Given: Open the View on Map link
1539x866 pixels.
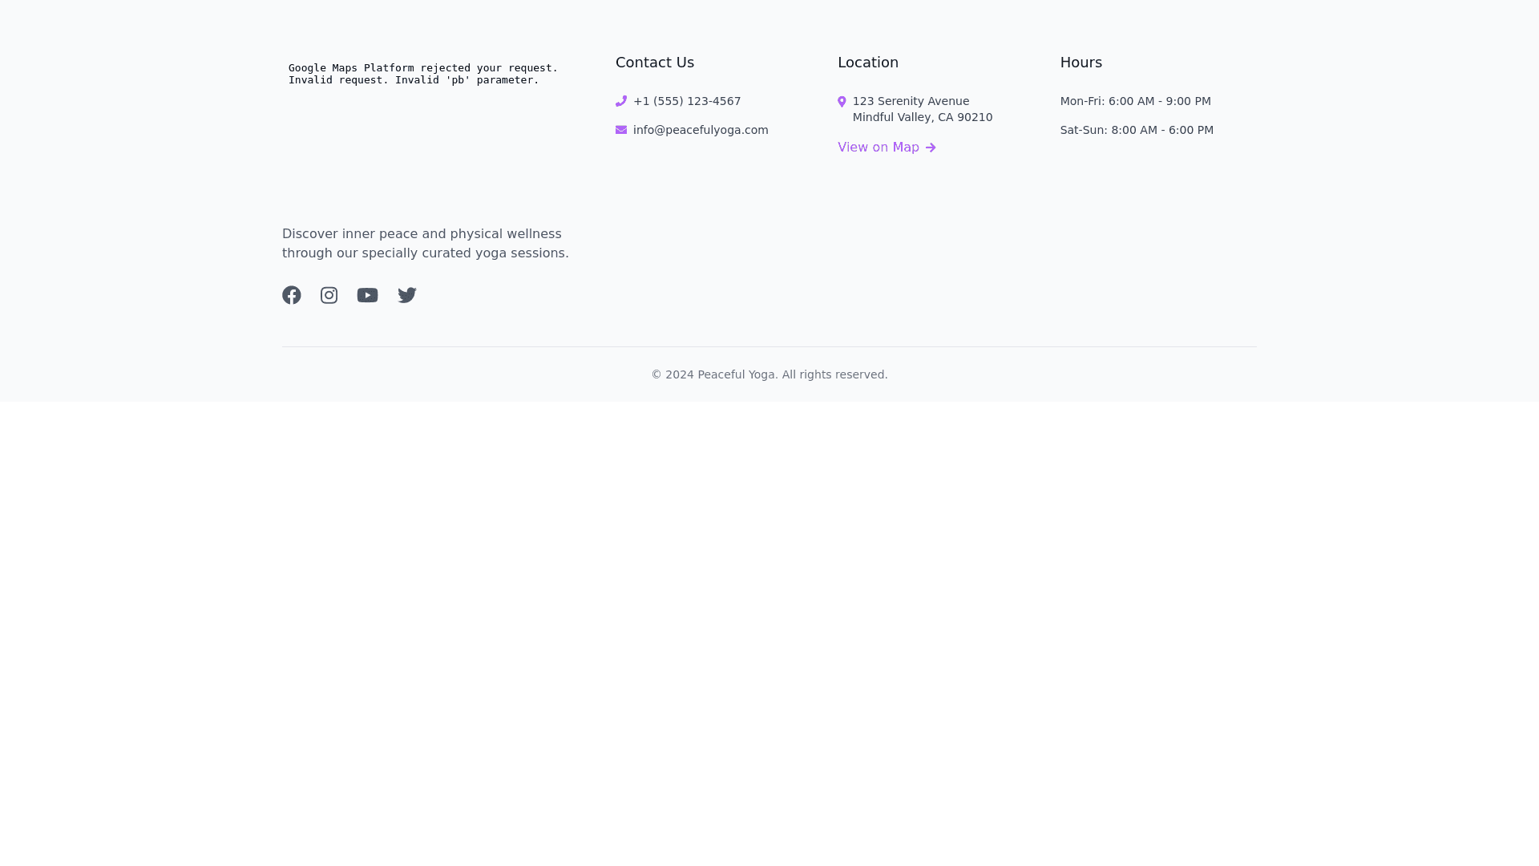Looking at the screenshot, I should 879,148.
